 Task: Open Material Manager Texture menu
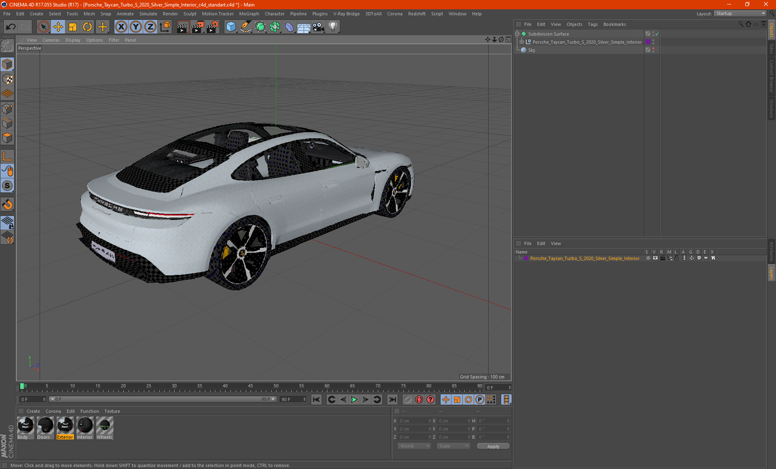click(112, 411)
